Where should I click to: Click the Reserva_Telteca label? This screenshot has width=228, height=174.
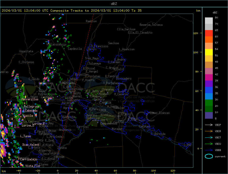tap(151, 25)
